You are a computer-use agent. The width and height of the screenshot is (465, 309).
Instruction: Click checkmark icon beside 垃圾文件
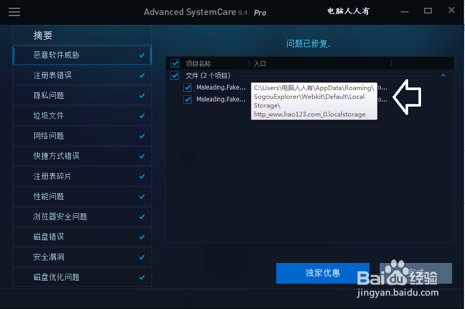tap(142, 116)
